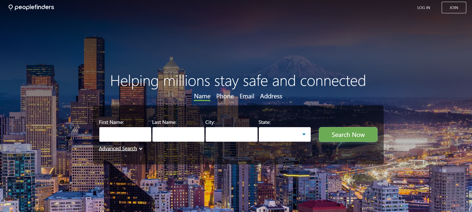
Task: Click the JOIN button
Action: (454, 8)
